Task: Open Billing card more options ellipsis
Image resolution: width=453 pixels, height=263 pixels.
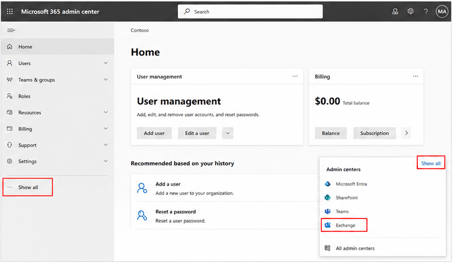Action: coord(415,76)
